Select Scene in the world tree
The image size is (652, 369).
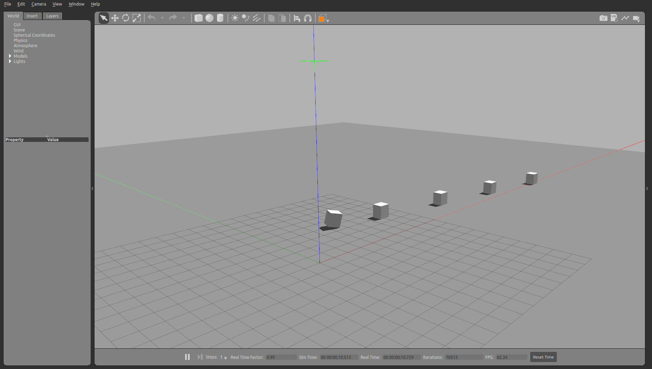(19, 30)
